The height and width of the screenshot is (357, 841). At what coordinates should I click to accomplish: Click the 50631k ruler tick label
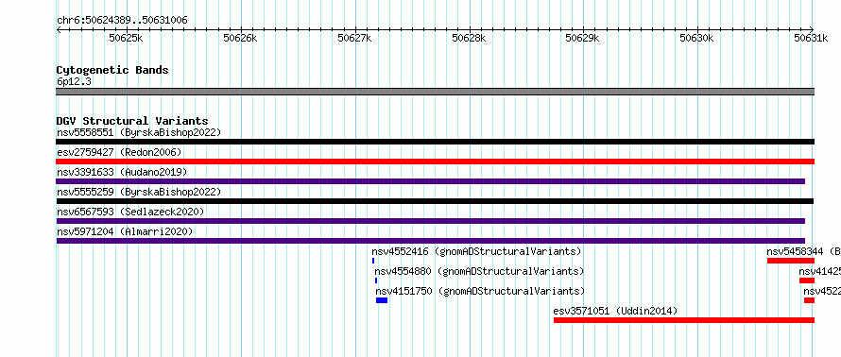click(x=811, y=38)
